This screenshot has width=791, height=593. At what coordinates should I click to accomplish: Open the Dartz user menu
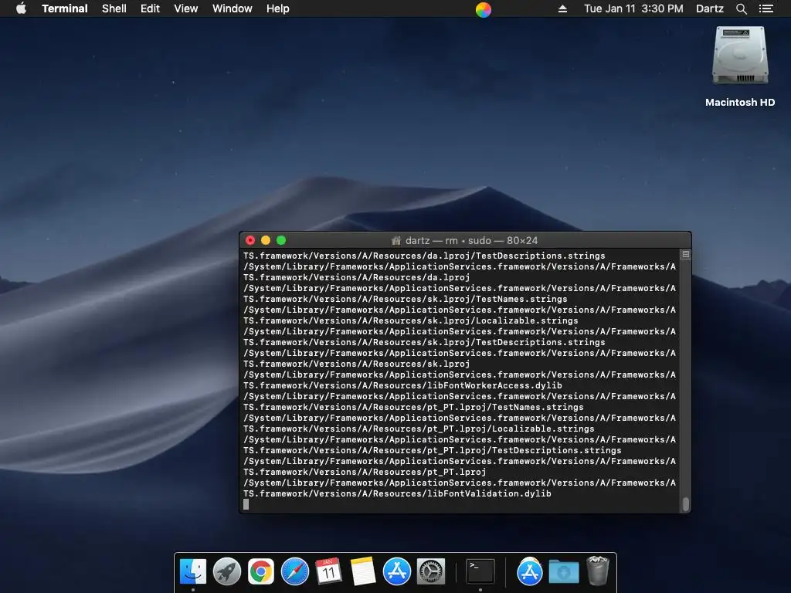pyautogui.click(x=709, y=8)
